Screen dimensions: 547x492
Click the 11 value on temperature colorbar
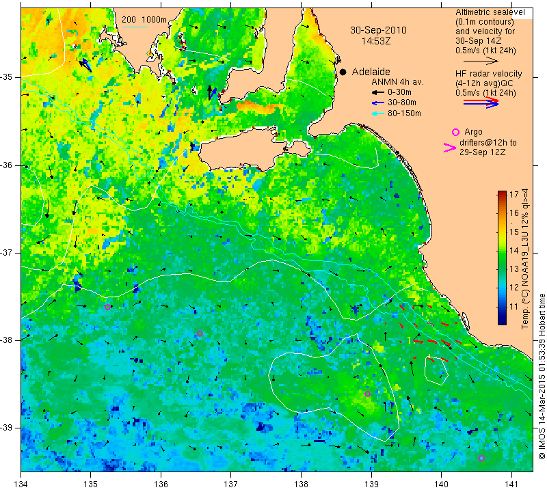(x=514, y=307)
